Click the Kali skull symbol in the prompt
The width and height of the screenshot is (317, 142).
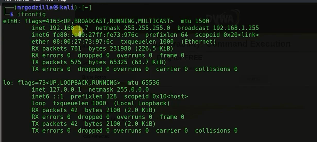pos(56,8)
